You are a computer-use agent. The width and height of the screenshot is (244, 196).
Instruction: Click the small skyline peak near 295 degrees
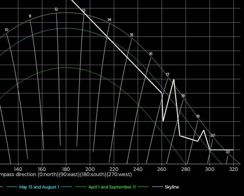pos(204,130)
